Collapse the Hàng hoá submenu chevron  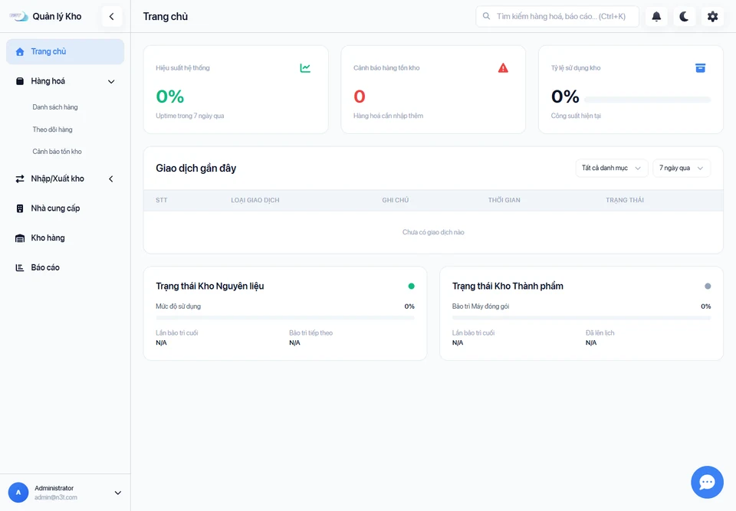click(111, 82)
